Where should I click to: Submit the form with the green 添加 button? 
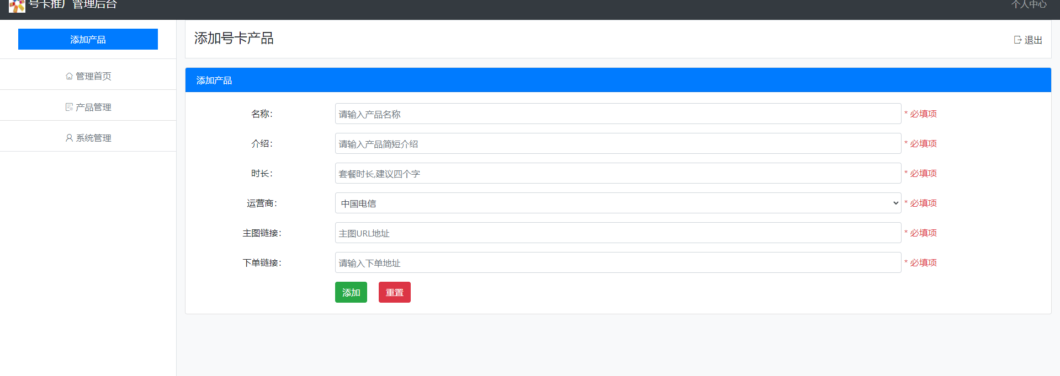pos(351,292)
